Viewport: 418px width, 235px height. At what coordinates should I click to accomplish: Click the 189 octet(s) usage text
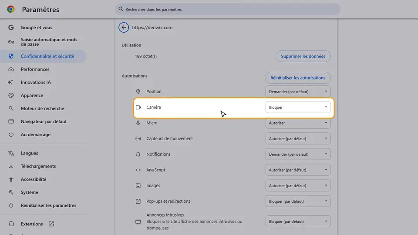pyautogui.click(x=146, y=56)
